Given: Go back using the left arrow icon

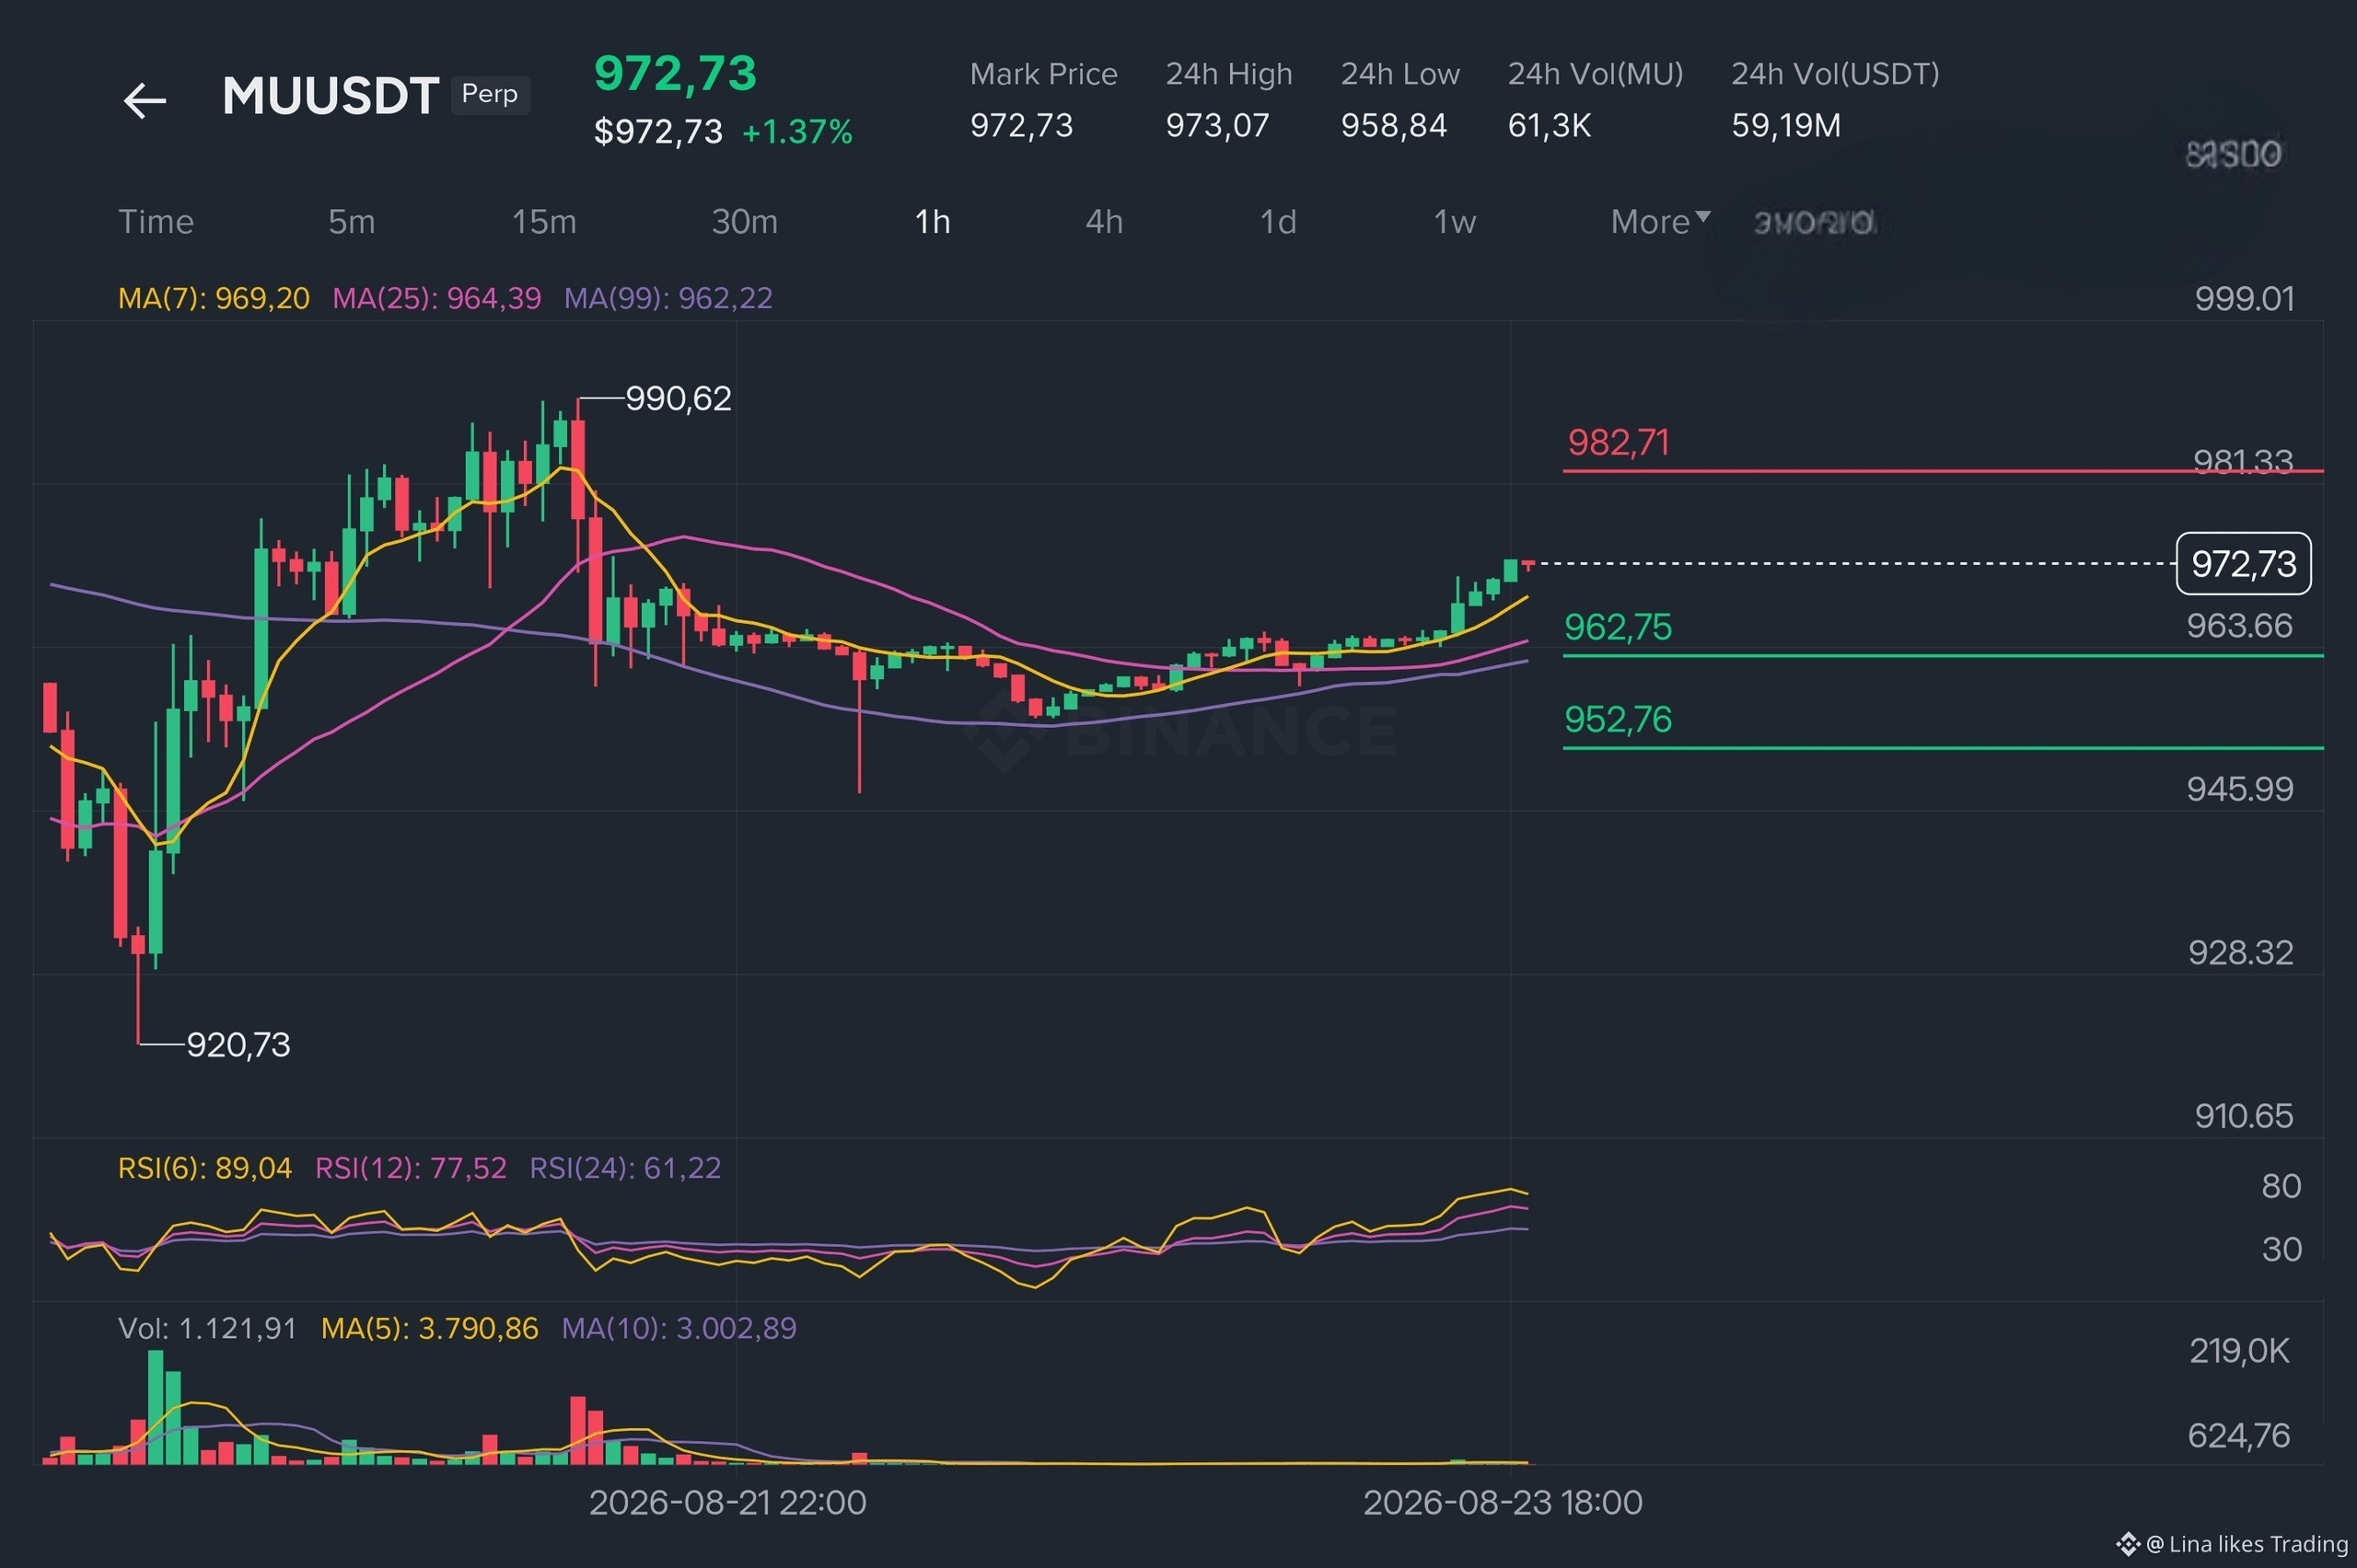Looking at the screenshot, I should click(x=145, y=100).
